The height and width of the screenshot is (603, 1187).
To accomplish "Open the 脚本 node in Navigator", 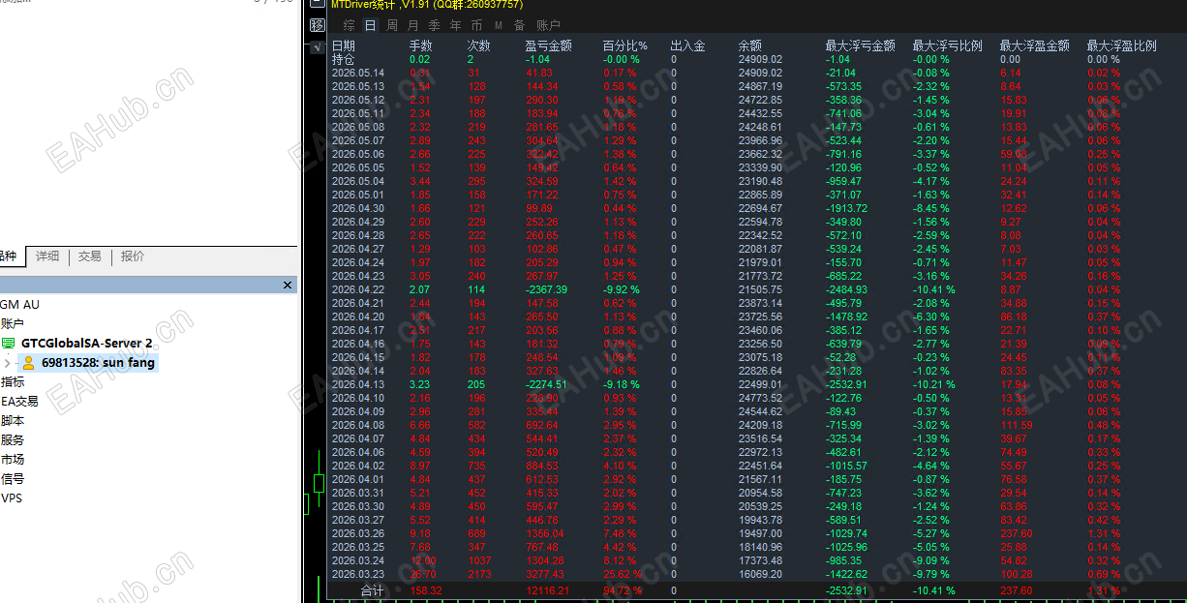I will click(x=13, y=421).
